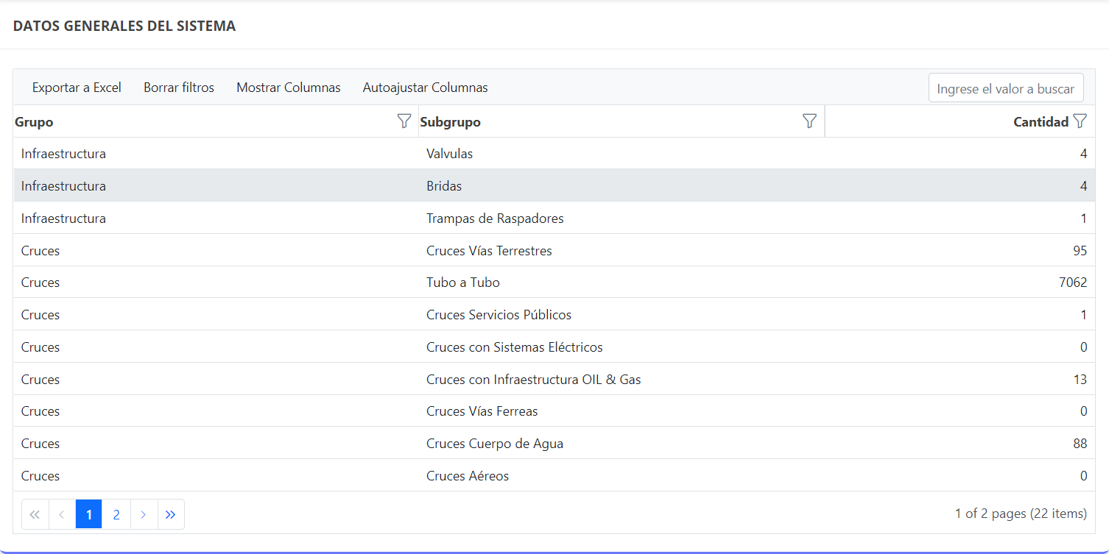Open the Cantidad column filter icon
The image size is (1109, 554).
tap(1080, 121)
